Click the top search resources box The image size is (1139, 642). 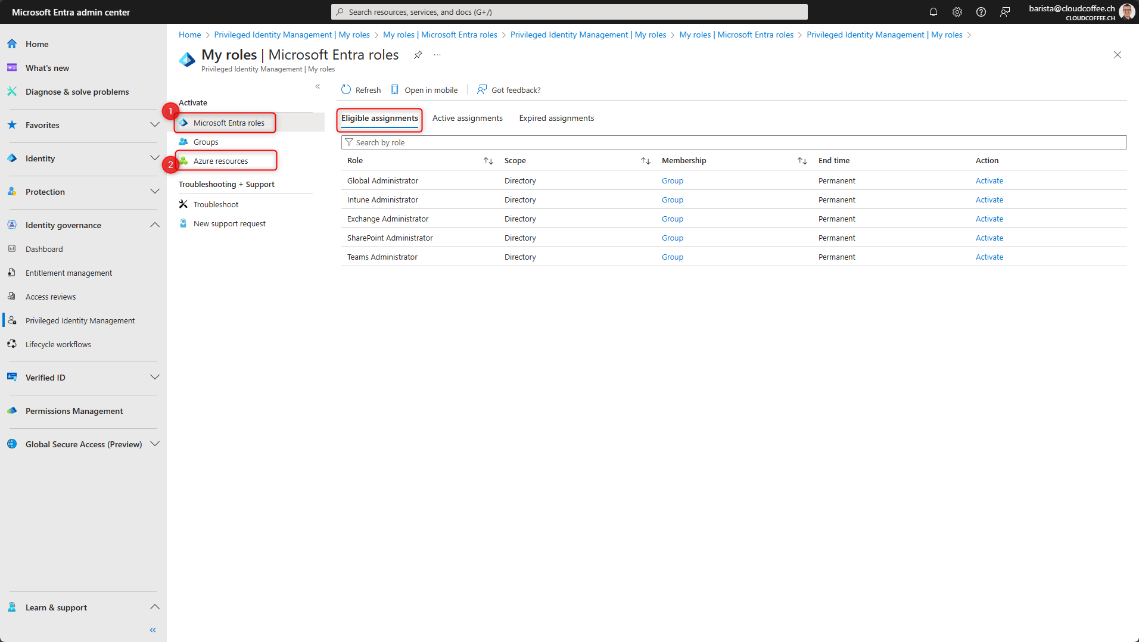pos(569,12)
